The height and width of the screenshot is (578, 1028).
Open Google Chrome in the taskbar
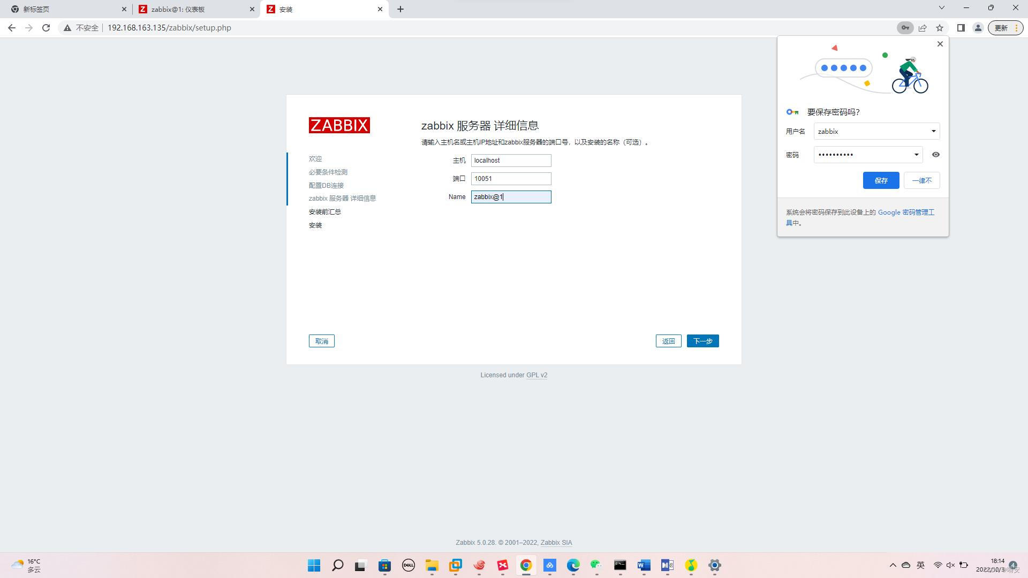tap(526, 565)
